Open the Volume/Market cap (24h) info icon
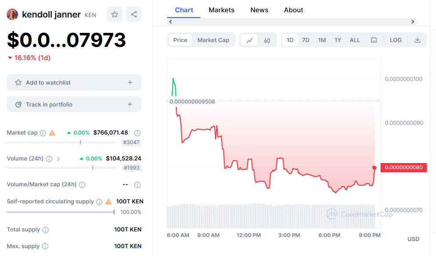Viewport: 436px width, 256px height. tap(82, 185)
